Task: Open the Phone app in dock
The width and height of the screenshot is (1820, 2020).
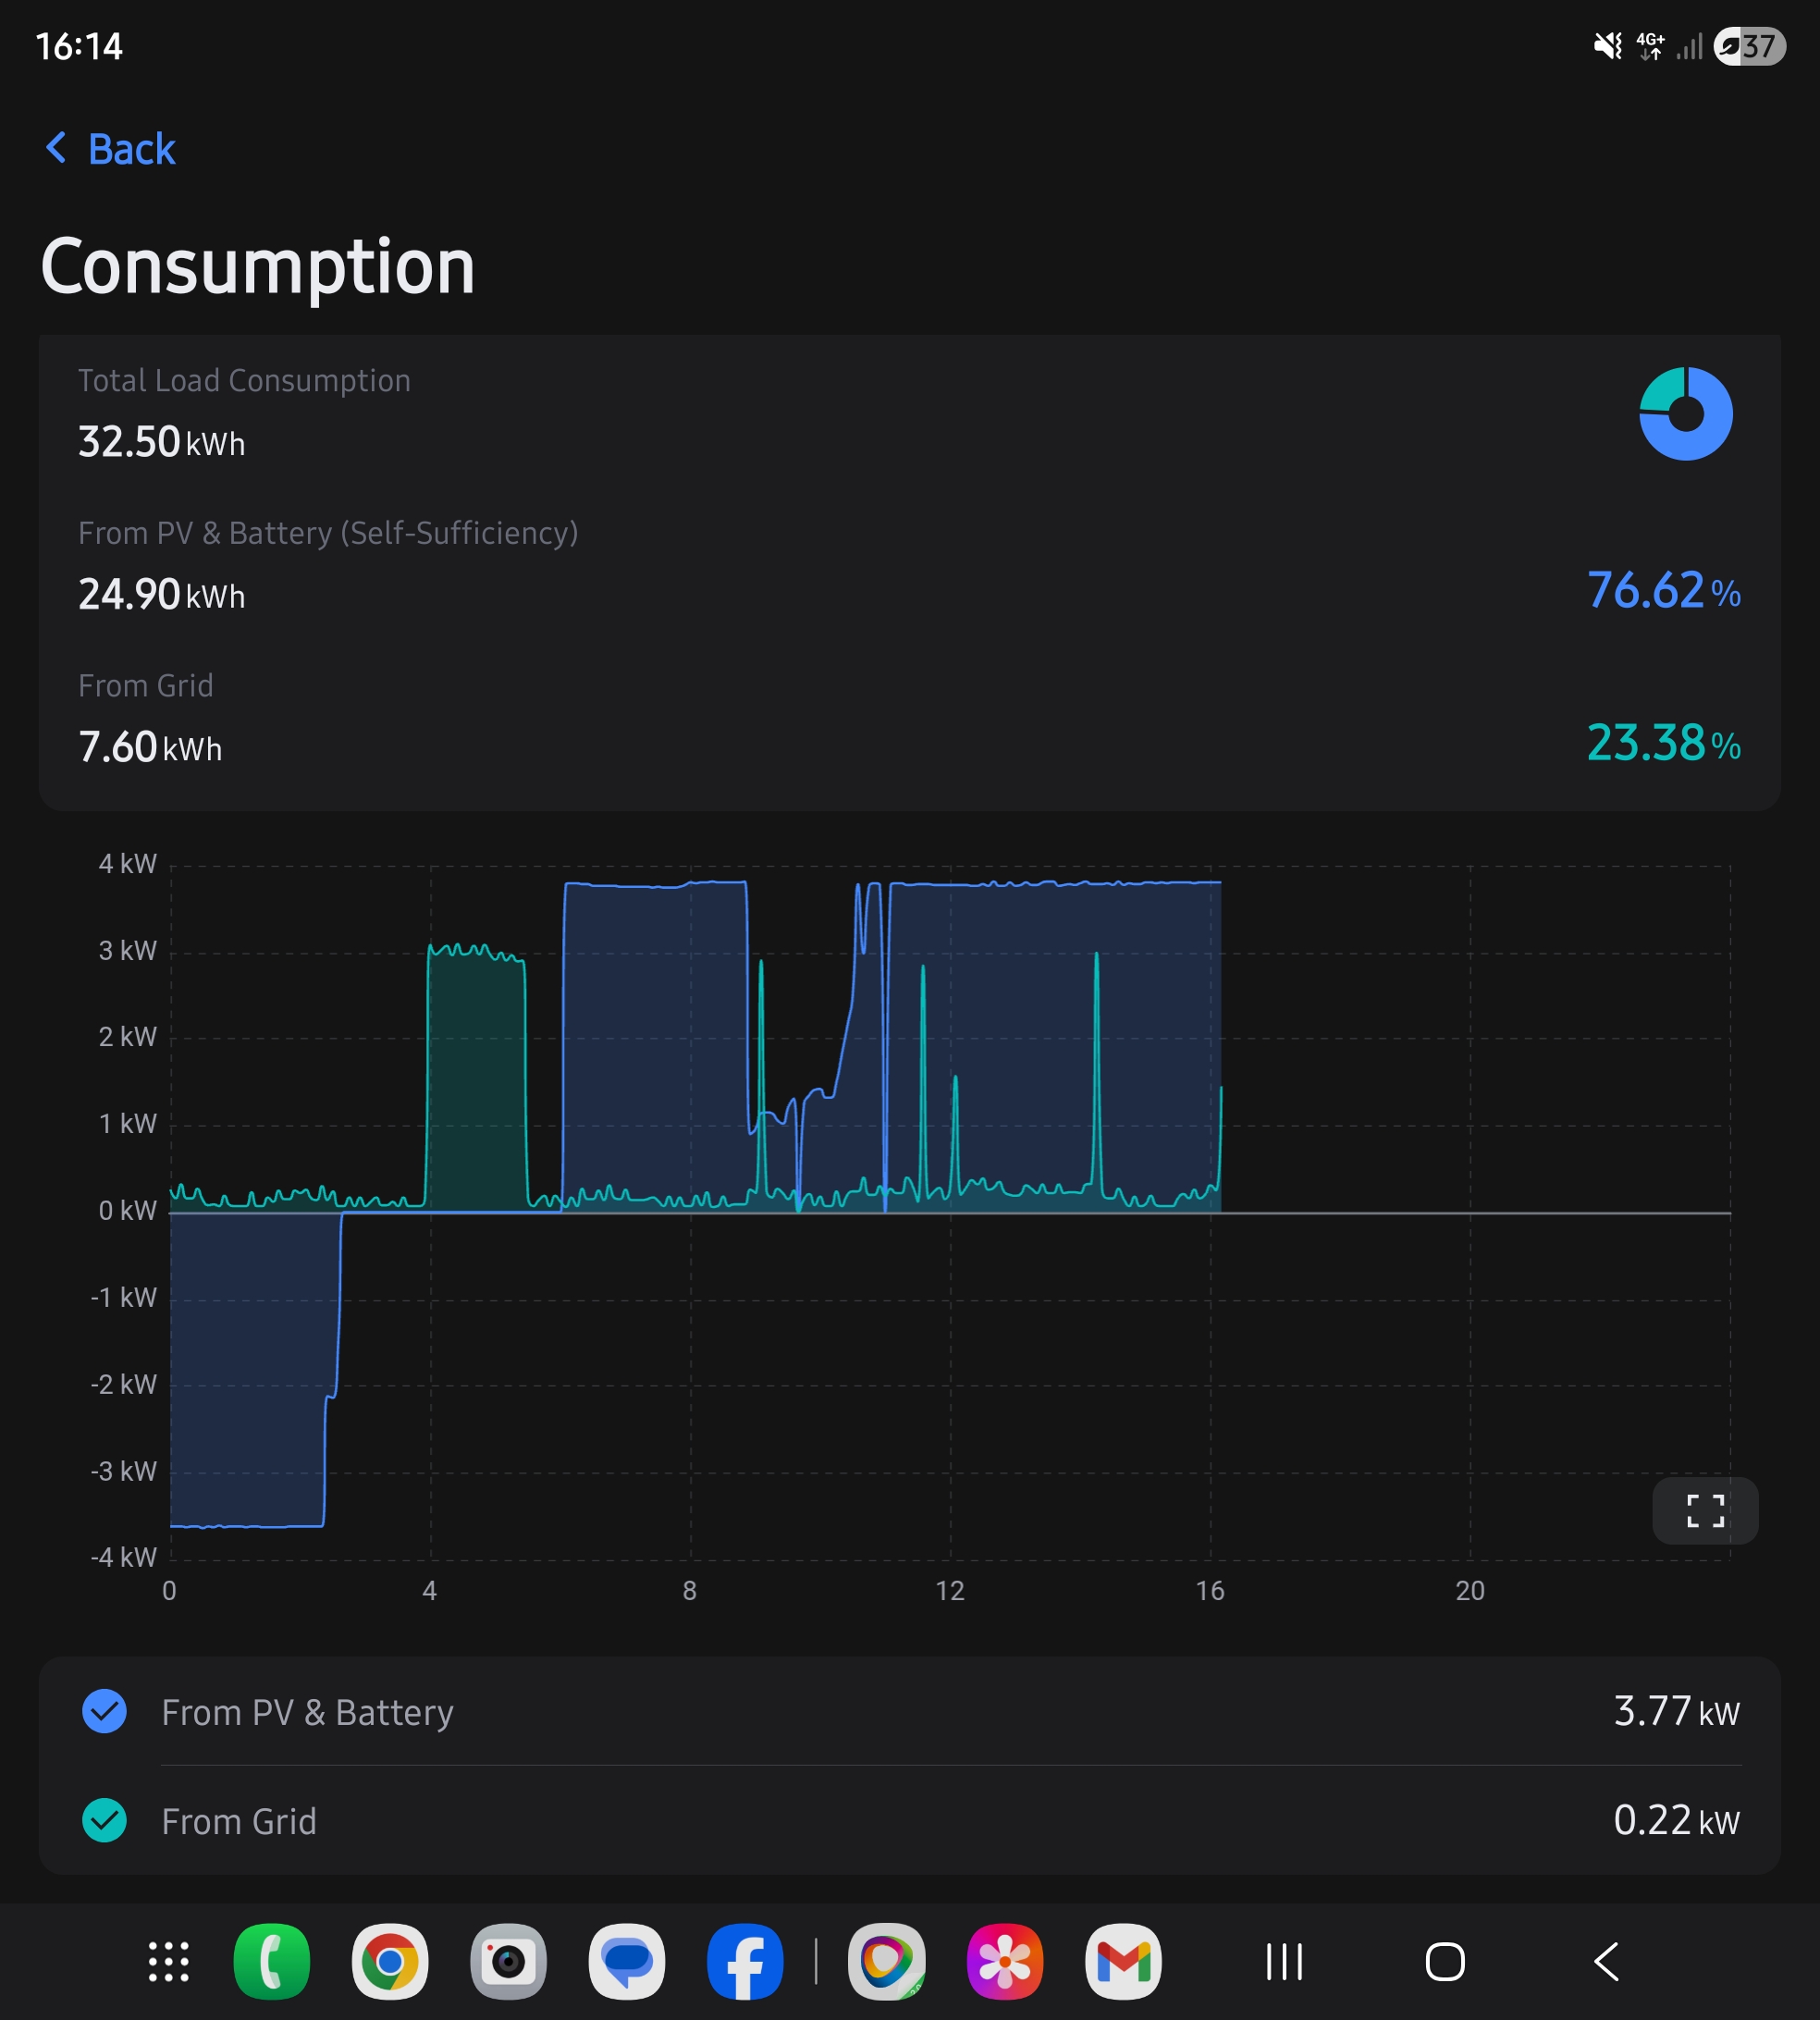Action: point(271,1961)
